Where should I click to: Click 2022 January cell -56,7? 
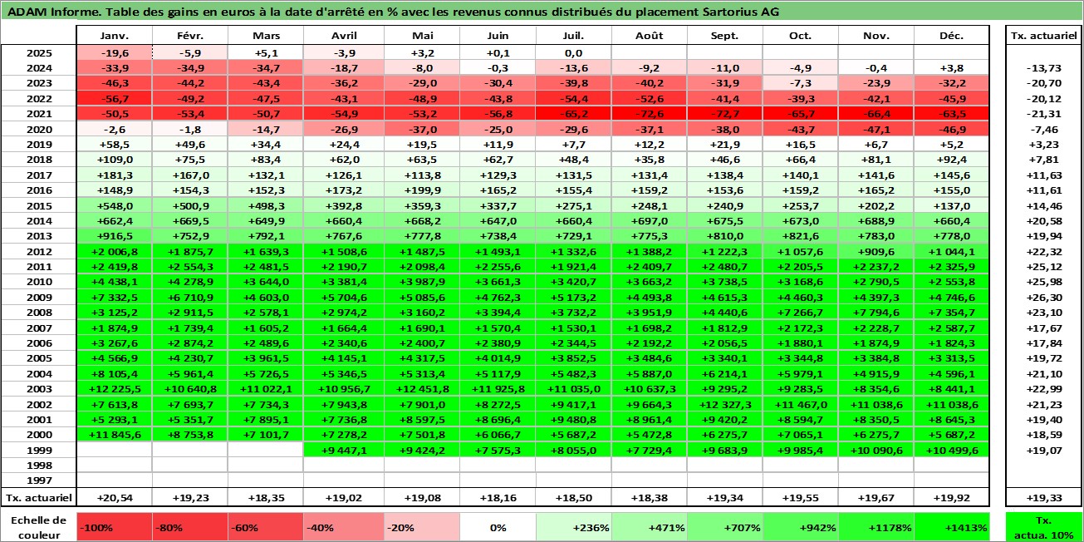pyautogui.click(x=114, y=98)
